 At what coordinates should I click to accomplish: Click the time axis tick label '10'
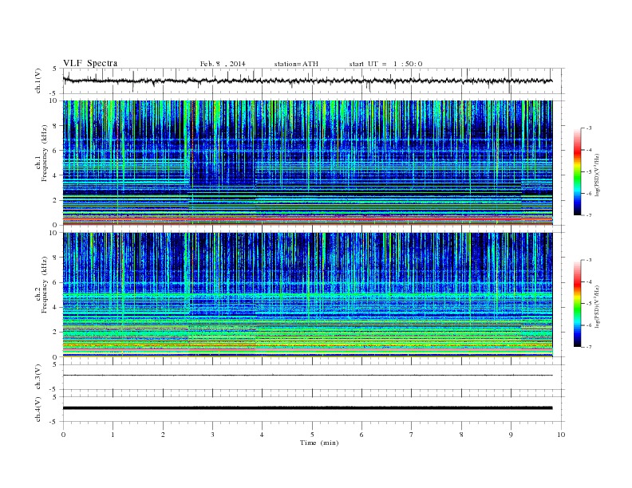(561, 435)
